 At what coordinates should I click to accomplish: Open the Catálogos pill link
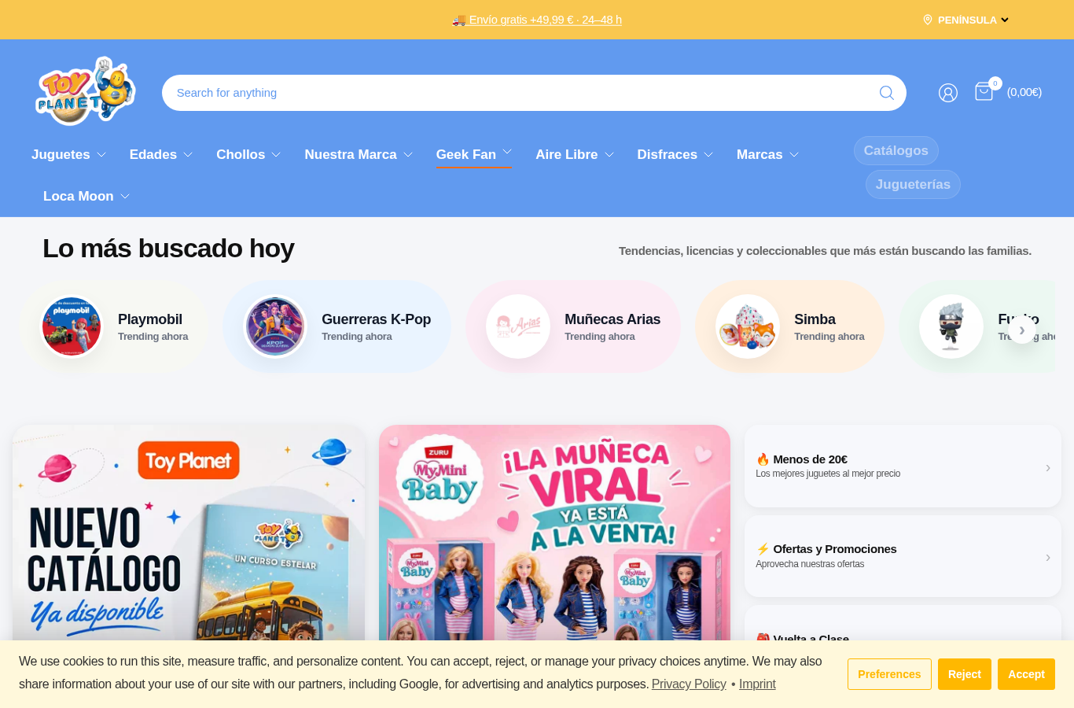click(896, 151)
